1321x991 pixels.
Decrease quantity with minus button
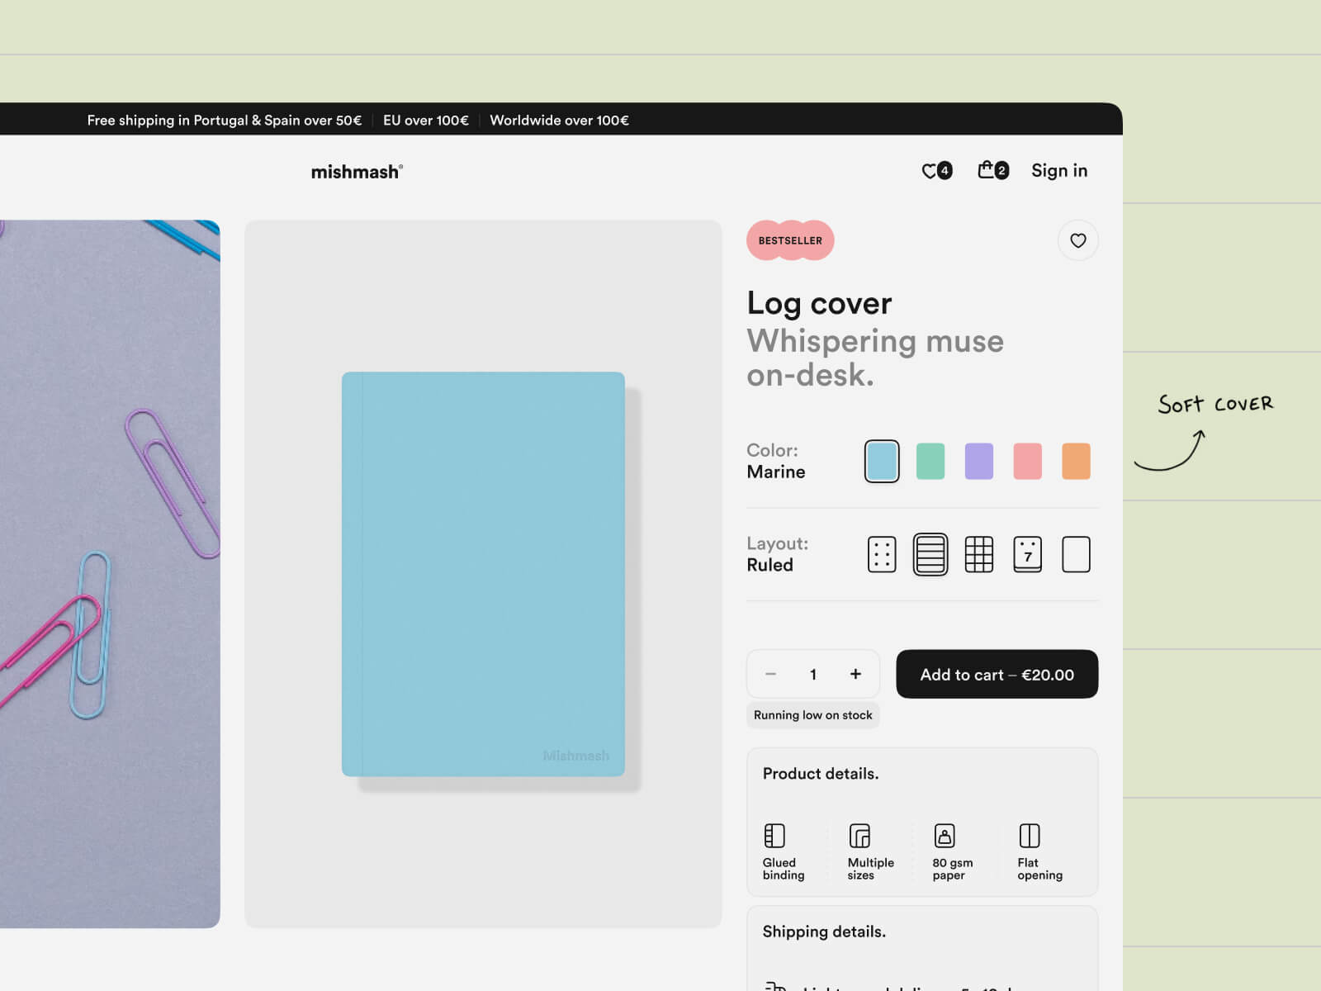point(770,674)
